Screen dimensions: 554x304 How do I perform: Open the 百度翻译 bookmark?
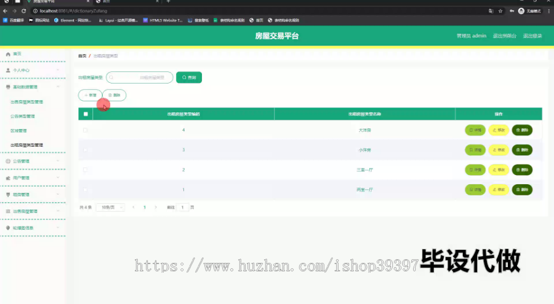click(14, 20)
